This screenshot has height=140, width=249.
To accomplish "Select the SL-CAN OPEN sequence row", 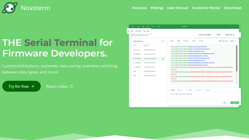I will [x=149, y=63].
